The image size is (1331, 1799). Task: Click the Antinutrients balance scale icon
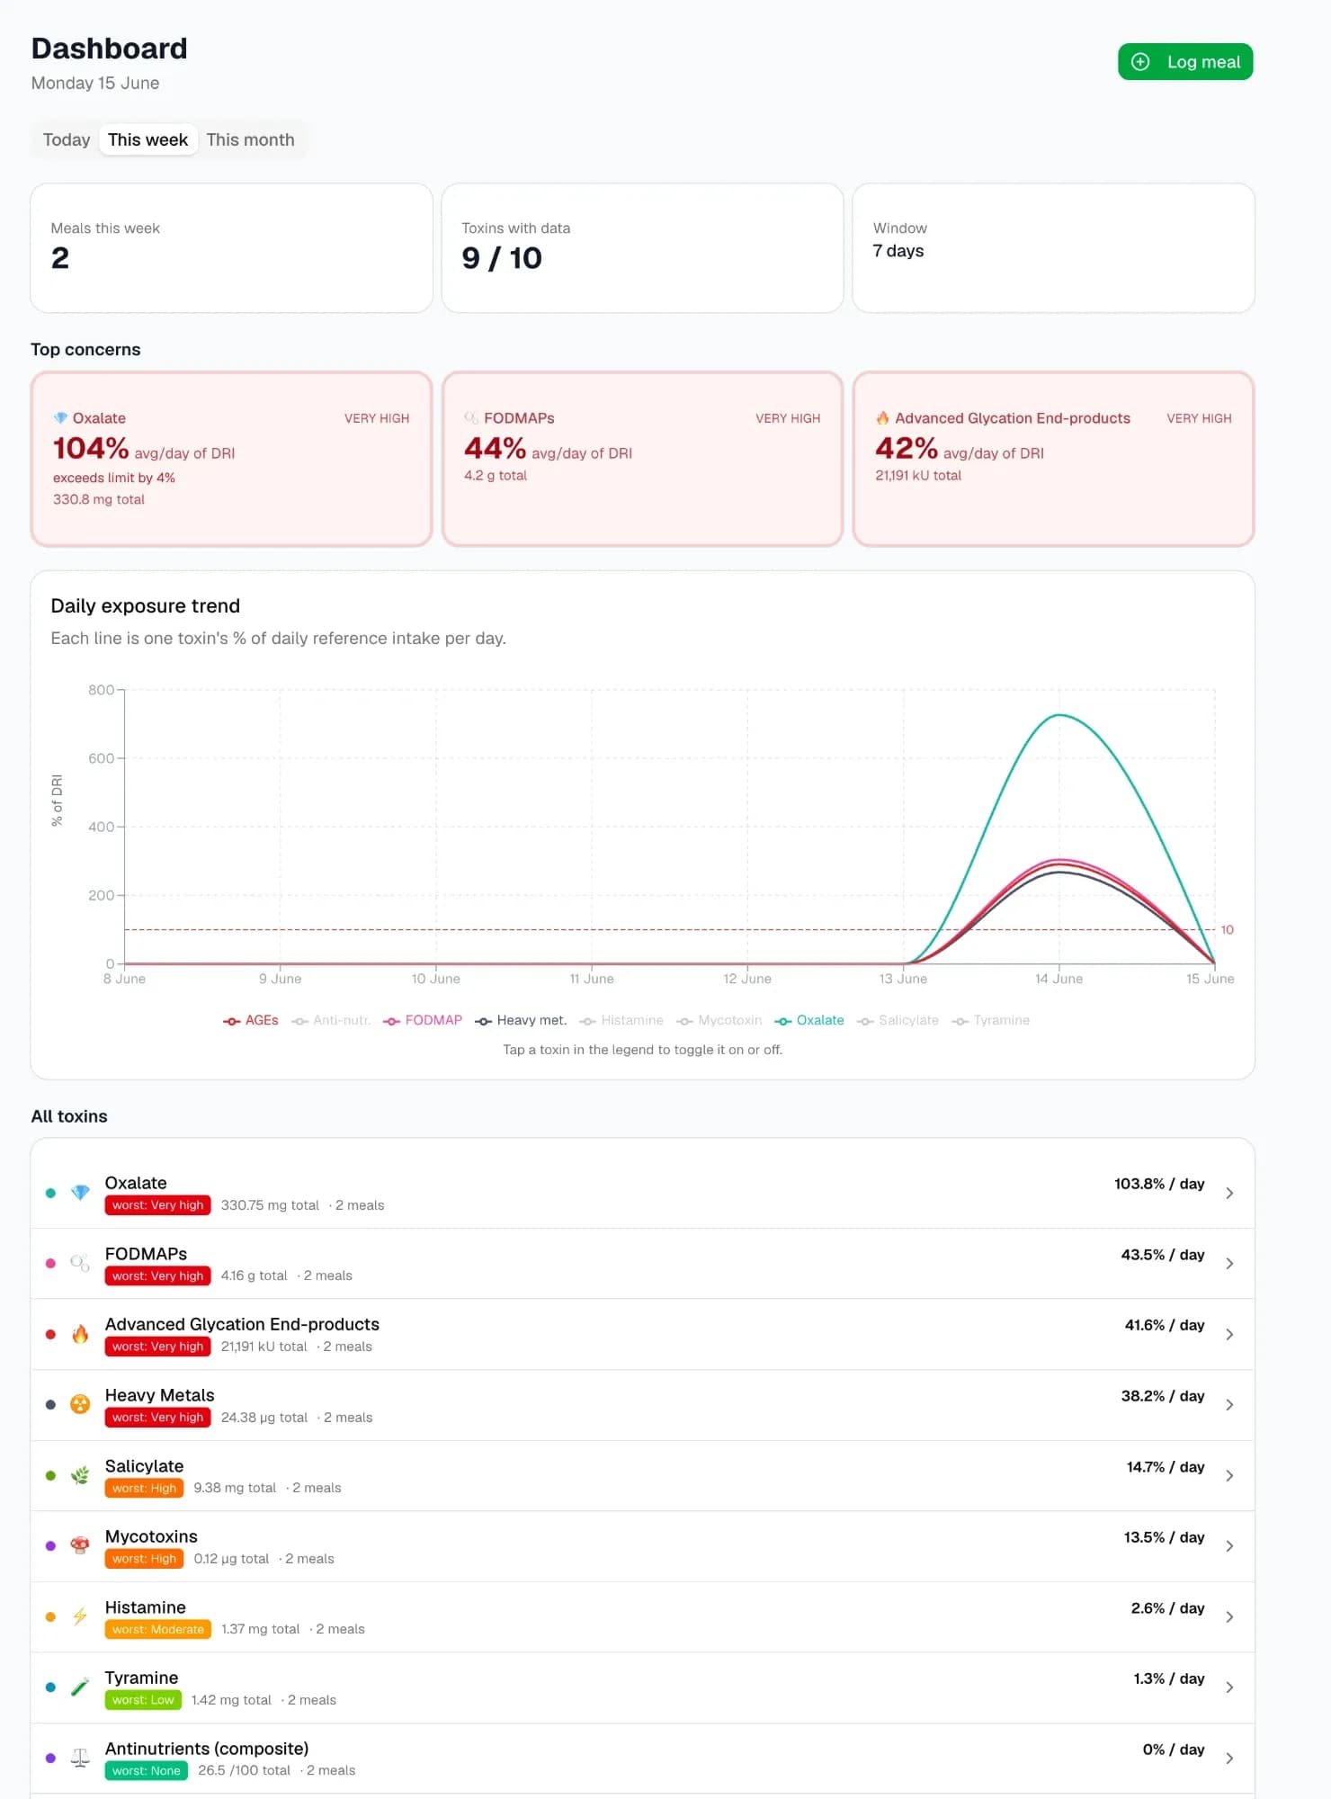click(80, 1758)
